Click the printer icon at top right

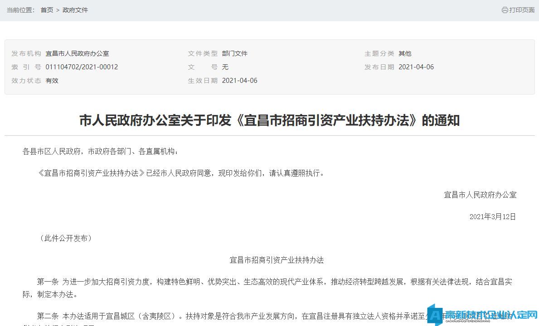(x=505, y=10)
